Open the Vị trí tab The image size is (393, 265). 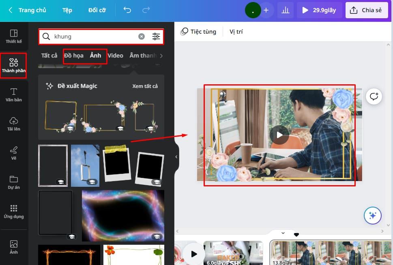pos(236,31)
